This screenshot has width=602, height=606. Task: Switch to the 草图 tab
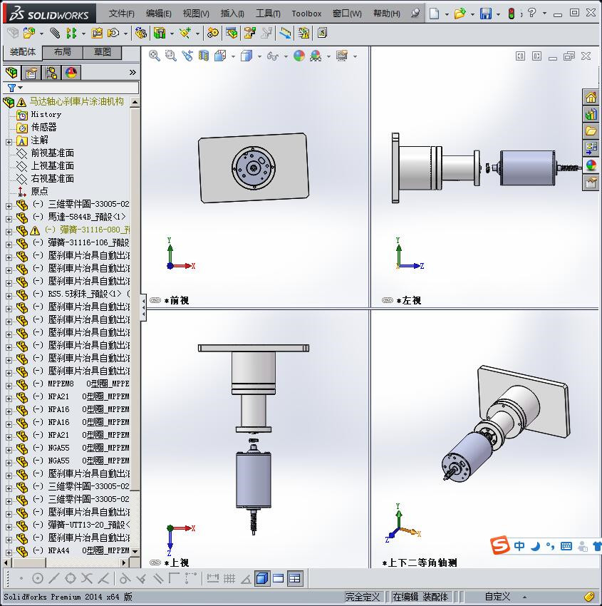[103, 52]
